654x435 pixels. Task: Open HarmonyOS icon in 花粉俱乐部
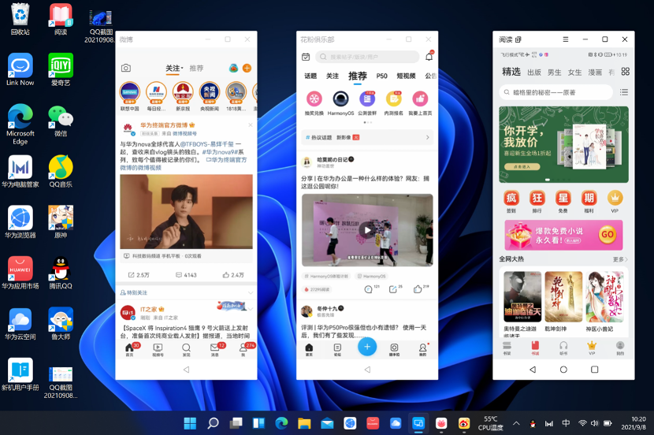340,99
